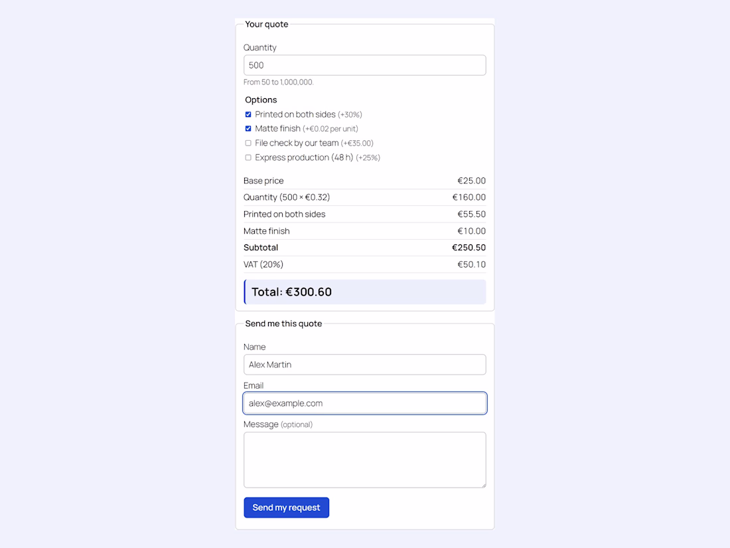The image size is (730, 548).
Task: Click the File check by our team label
Action: click(297, 143)
